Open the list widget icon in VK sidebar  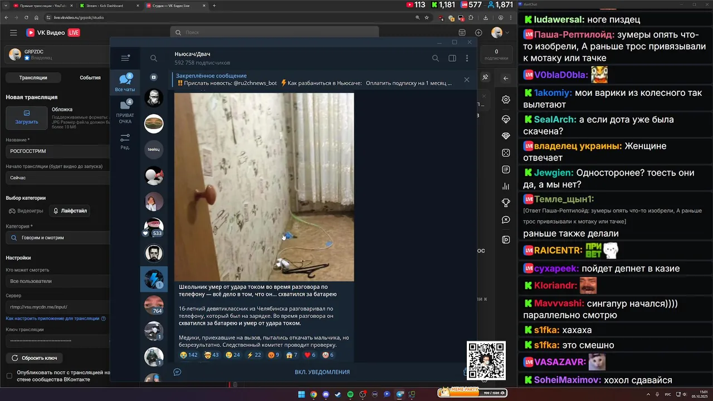[506, 169]
